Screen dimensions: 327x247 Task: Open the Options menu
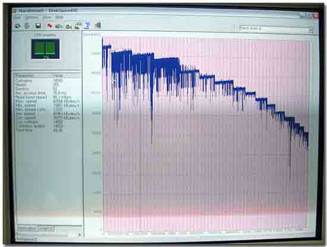pos(32,17)
